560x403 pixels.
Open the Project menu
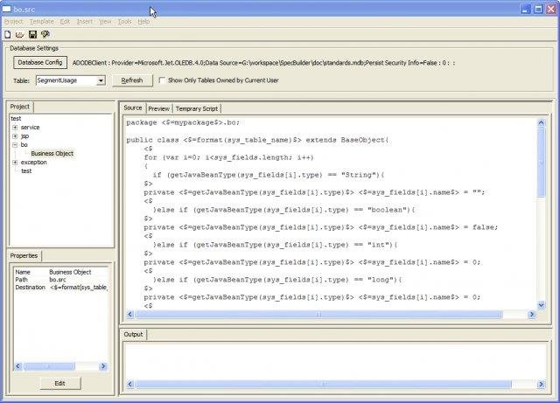[x=14, y=22]
